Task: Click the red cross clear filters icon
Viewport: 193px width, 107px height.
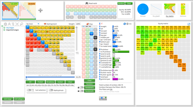Action: click(102, 24)
